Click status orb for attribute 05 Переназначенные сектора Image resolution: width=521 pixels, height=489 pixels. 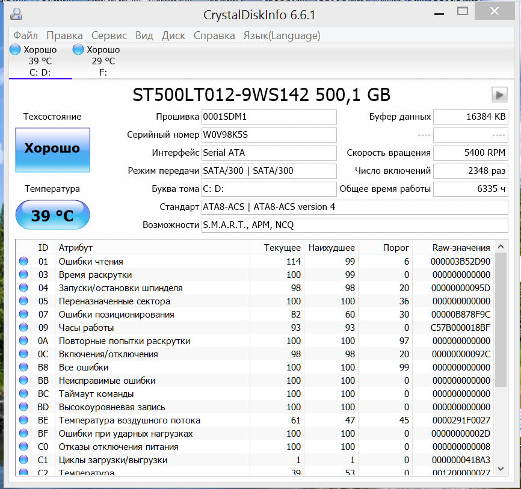tap(23, 301)
